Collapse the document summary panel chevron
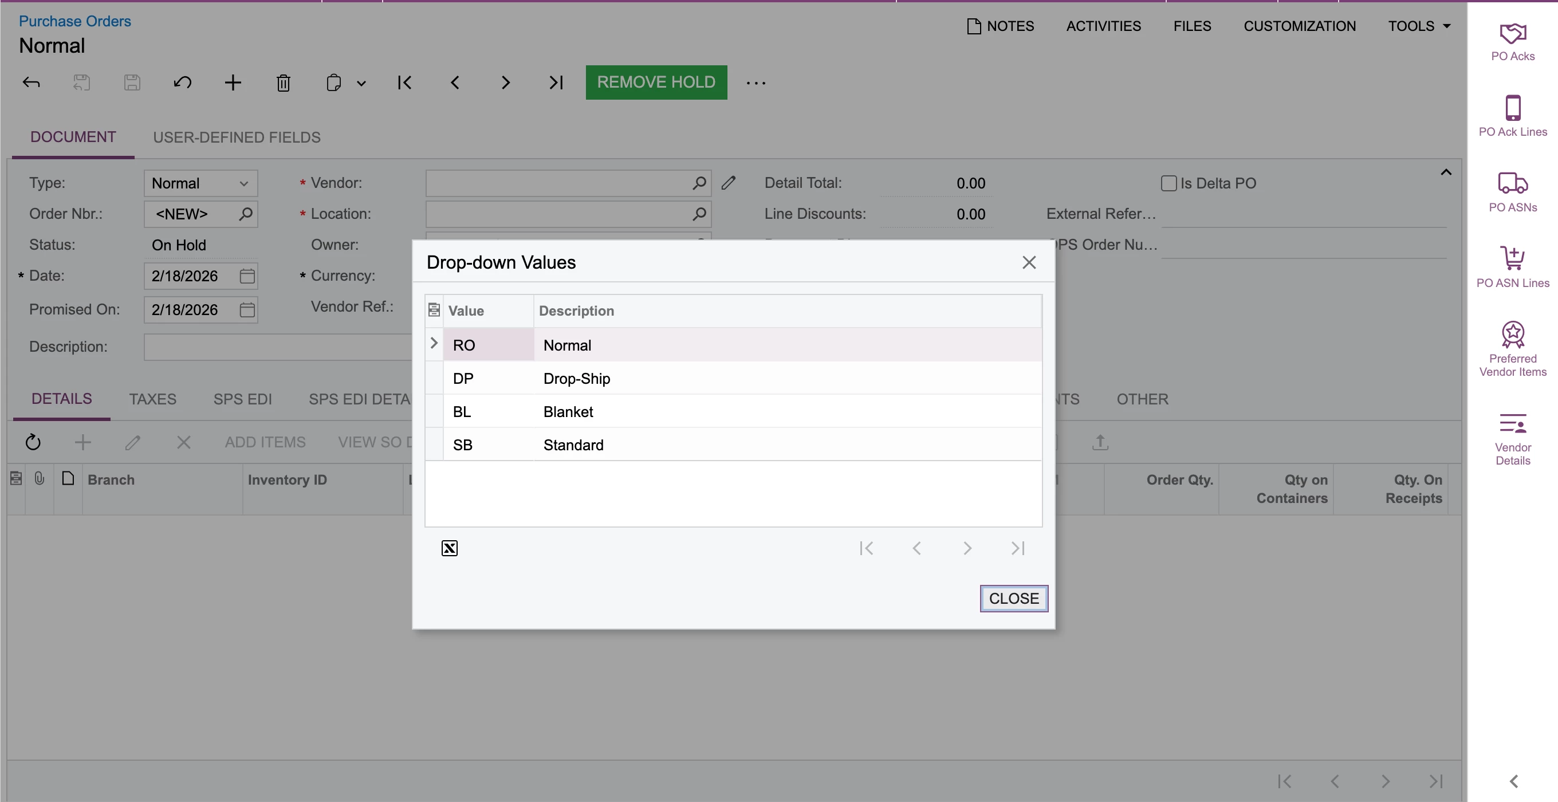1558x802 pixels. [1446, 172]
